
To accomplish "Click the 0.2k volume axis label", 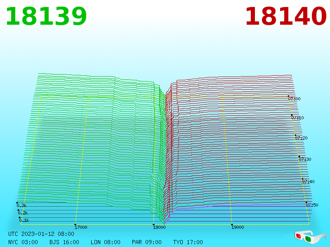I will (23, 213).
